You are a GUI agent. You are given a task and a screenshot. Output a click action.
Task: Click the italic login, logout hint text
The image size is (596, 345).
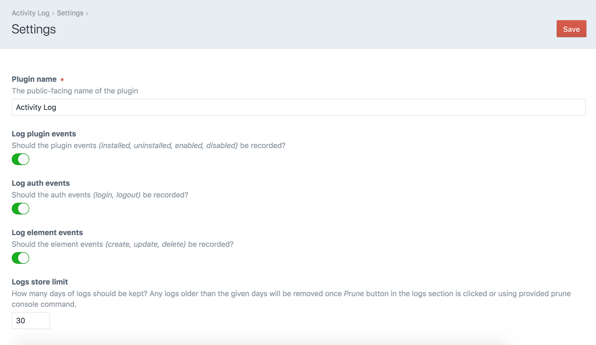tap(117, 195)
